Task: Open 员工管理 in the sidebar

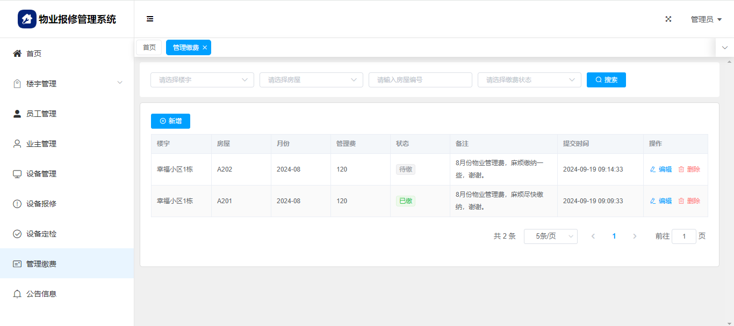Action: pos(41,114)
